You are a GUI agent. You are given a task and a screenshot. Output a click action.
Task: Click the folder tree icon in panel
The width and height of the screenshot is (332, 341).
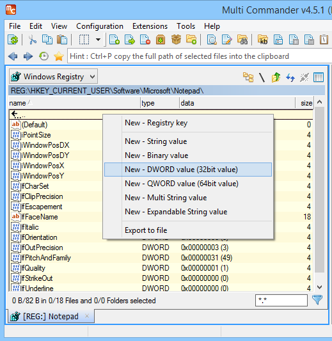coord(248,77)
